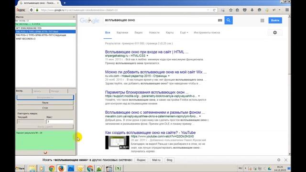The width and height of the screenshot is (306, 172).
Task: Select the Все search tab
Action: coord(108,32)
